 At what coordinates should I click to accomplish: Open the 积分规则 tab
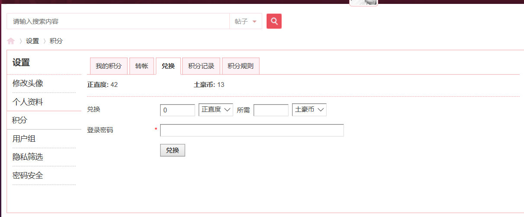click(241, 66)
